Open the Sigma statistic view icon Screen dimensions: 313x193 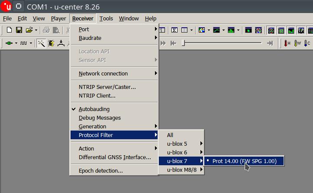tap(174, 30)
